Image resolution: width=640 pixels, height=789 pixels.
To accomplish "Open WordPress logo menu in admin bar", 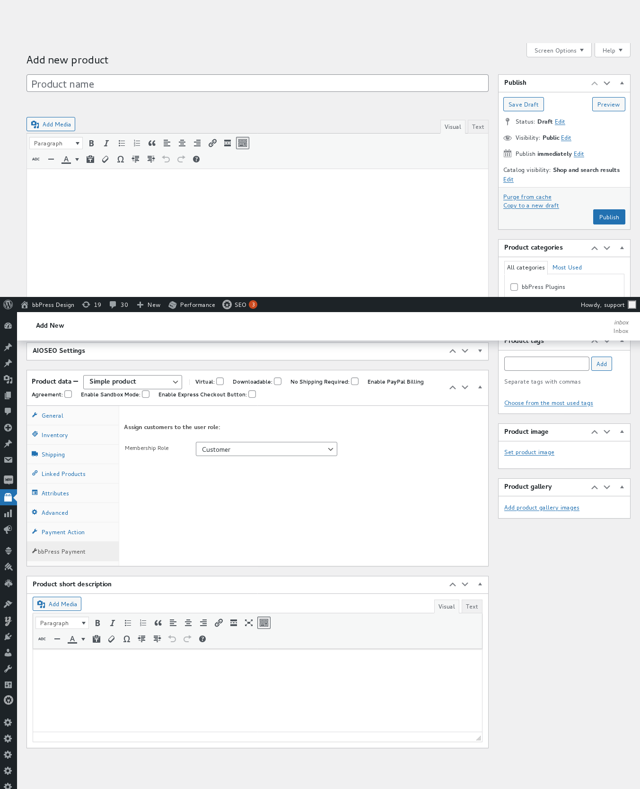I will (8, 305).
